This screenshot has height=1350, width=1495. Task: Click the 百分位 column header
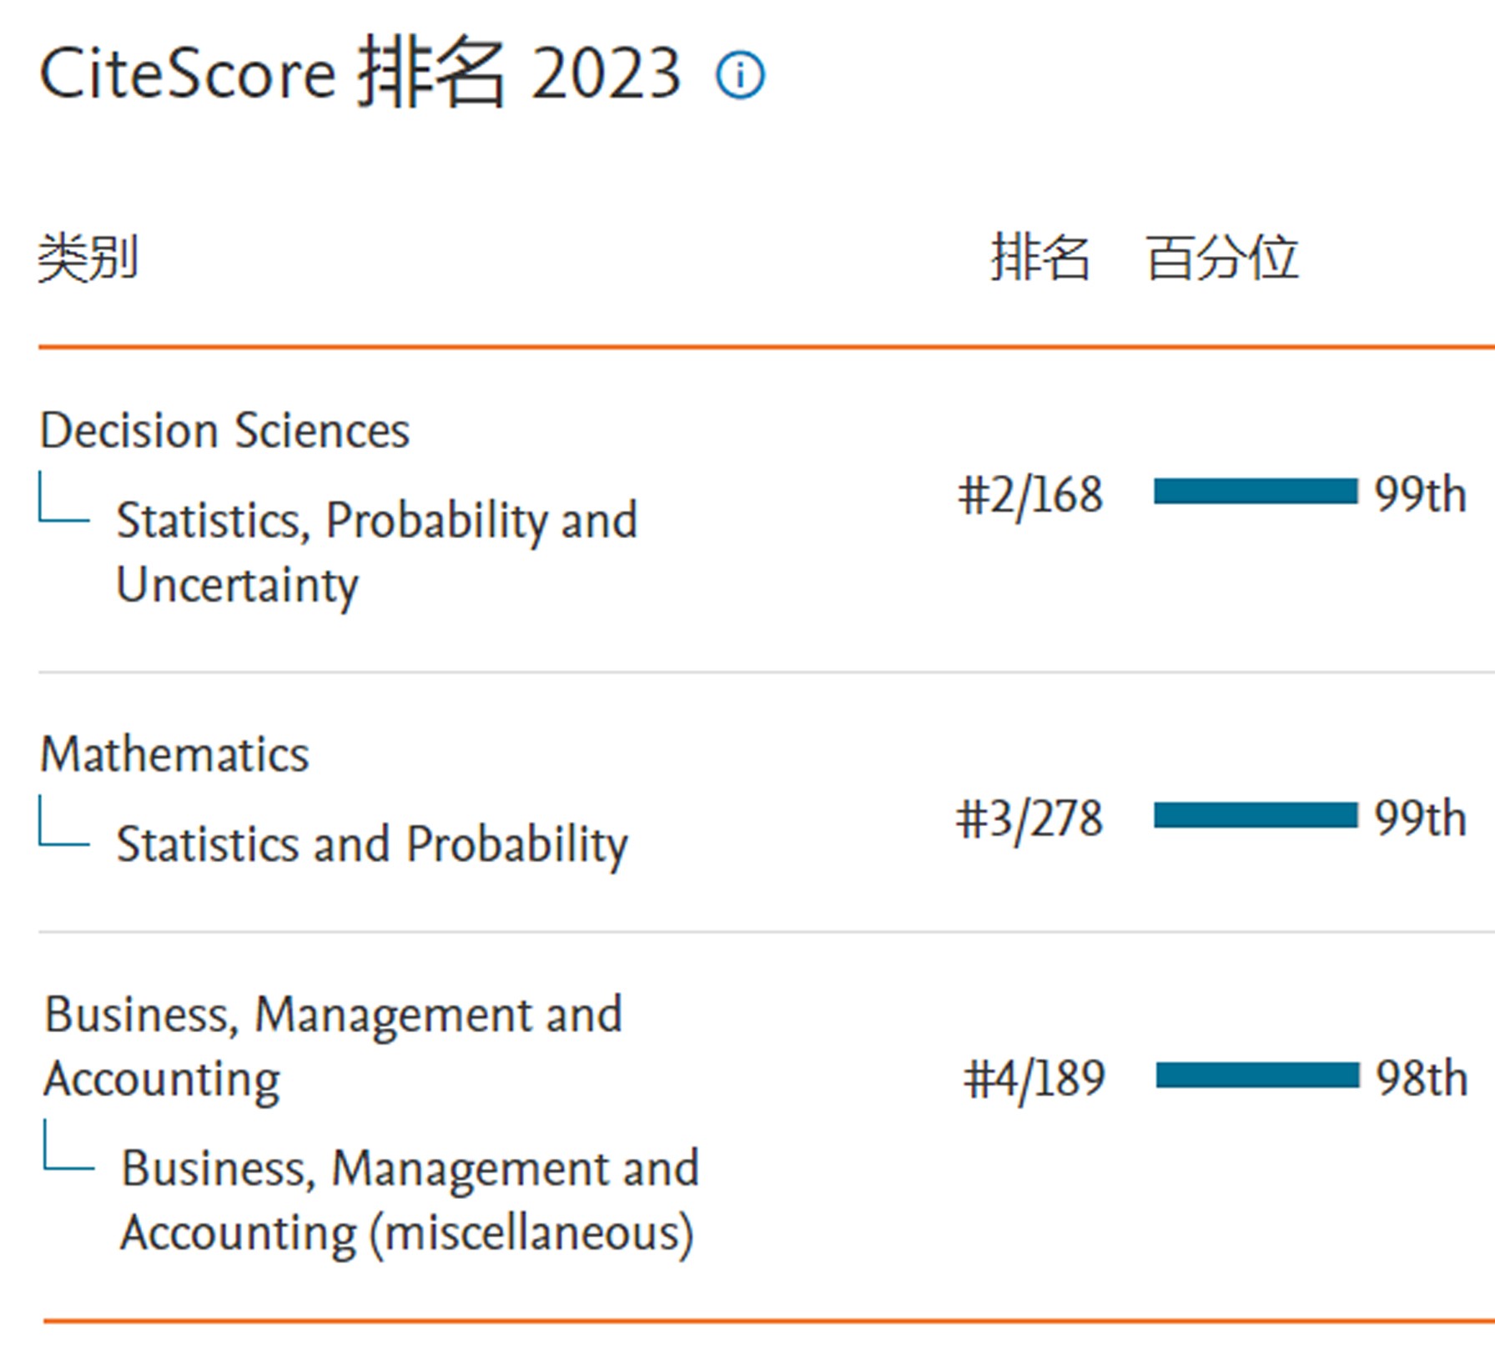point(1221,258)
